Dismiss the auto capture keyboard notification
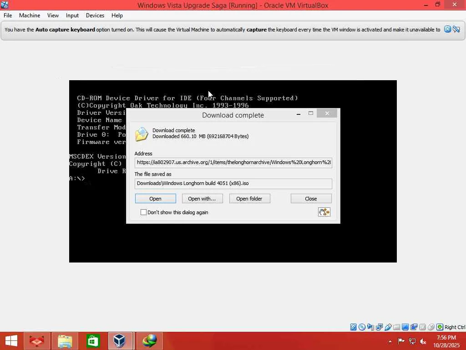Viewport: 466px width, 350px height. (x=447, y=29)
